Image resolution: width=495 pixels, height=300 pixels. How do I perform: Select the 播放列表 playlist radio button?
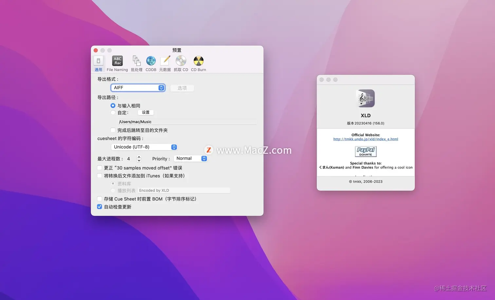click(113, 191)
